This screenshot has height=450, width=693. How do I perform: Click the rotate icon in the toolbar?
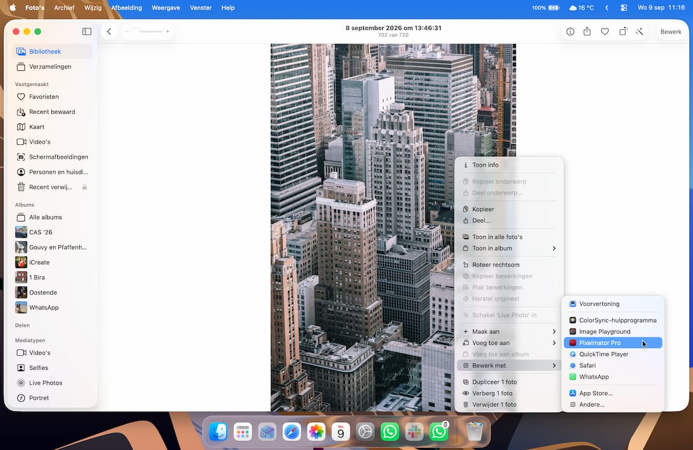[x=623, y=32]
